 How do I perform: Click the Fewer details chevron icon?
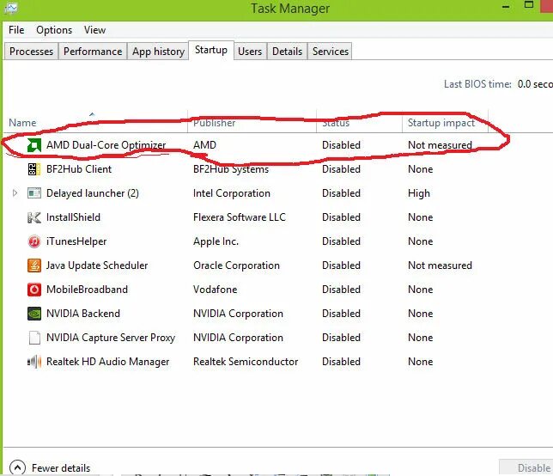click(x=17, y=468)
